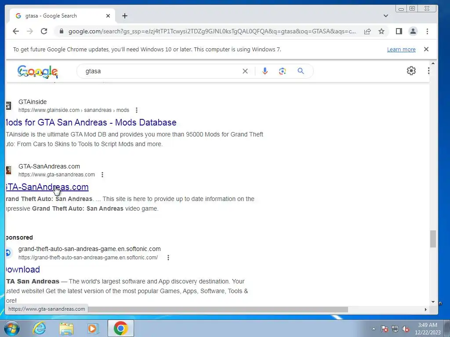
Task: Open the sponsored Download link
Action: [x=23, y=269]
